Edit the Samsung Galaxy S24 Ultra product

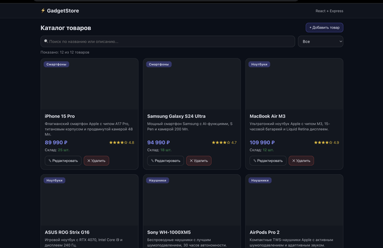point(165,161)
